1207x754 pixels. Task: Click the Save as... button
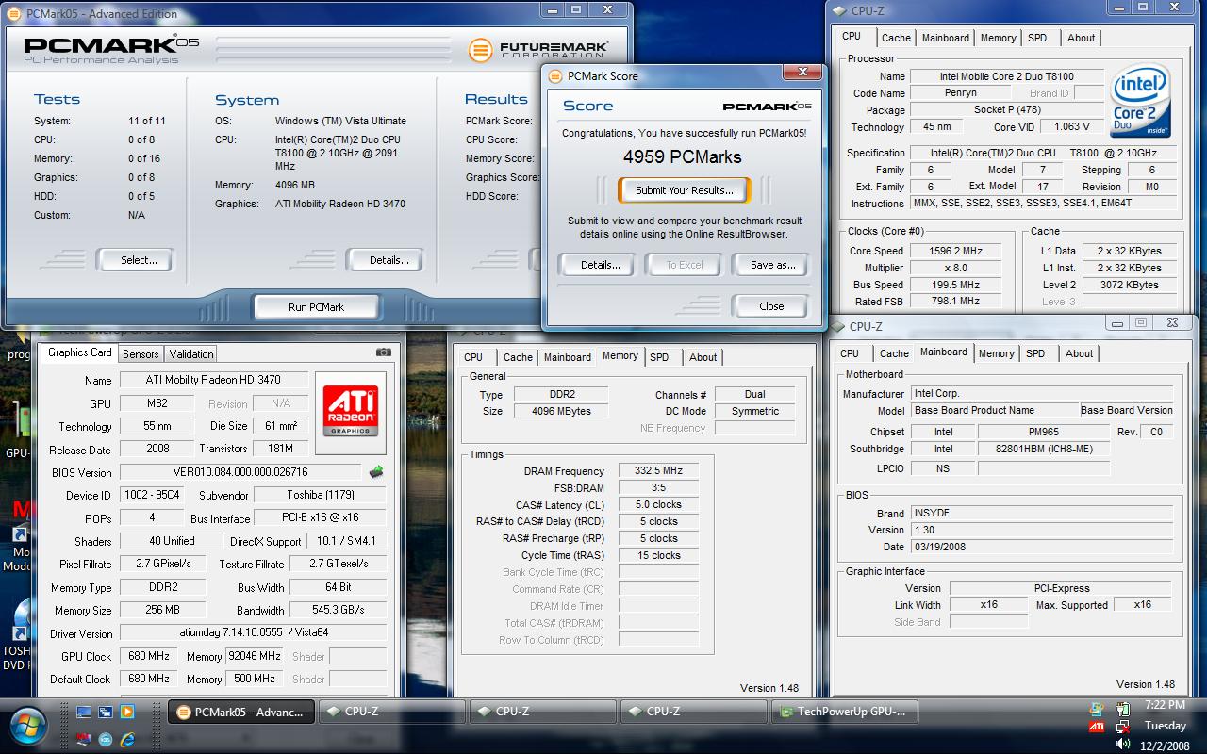[x=772, y=265]
